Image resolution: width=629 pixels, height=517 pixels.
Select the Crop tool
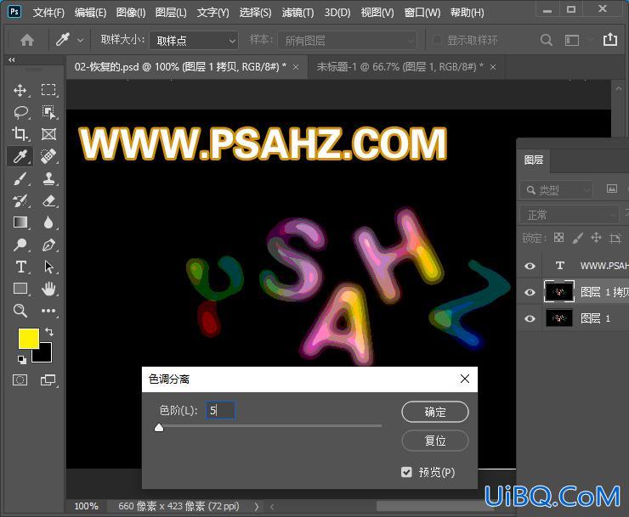20,134
